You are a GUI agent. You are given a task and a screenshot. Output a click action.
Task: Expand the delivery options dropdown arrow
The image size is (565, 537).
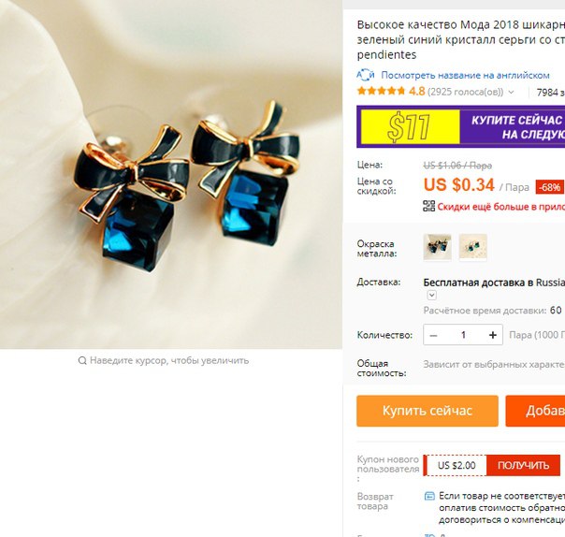tap(431, 296)
